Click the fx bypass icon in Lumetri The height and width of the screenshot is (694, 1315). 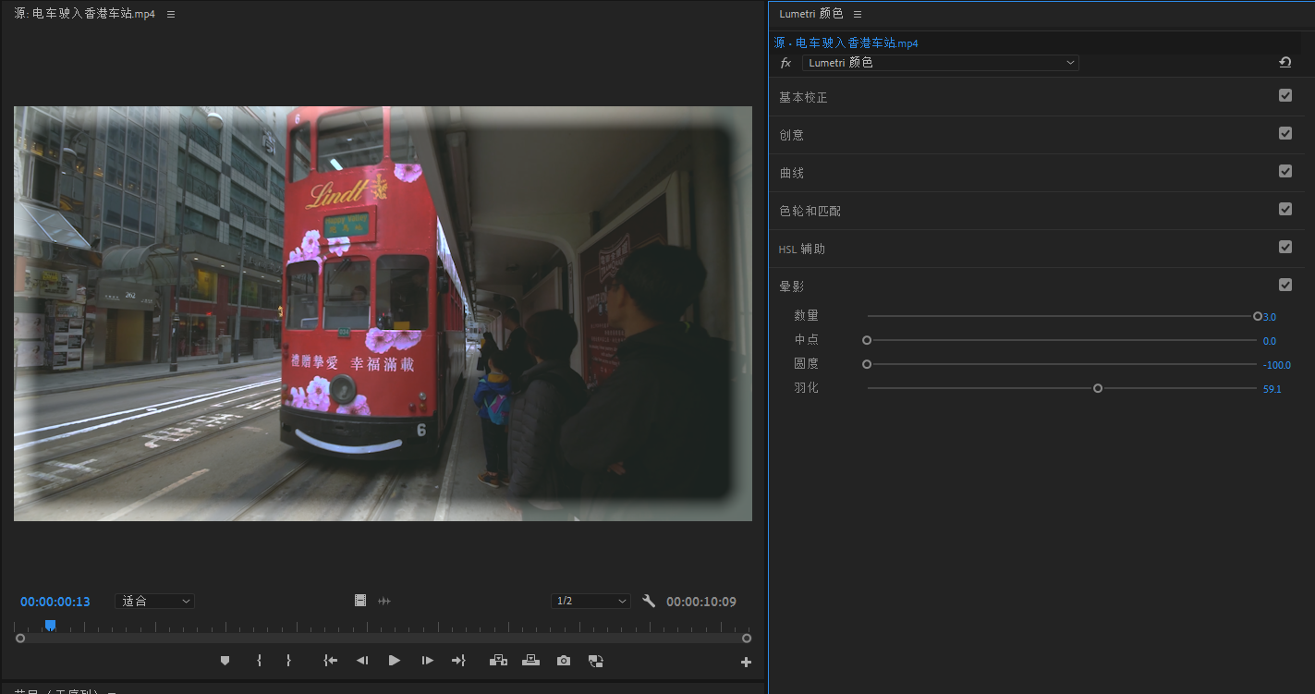[x=786, y=63]
